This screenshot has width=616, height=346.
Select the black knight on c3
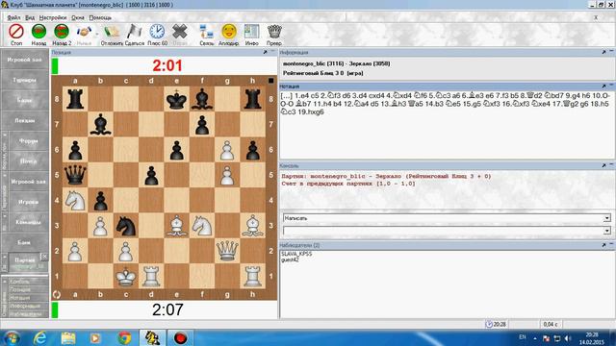(x=126, y=226)
